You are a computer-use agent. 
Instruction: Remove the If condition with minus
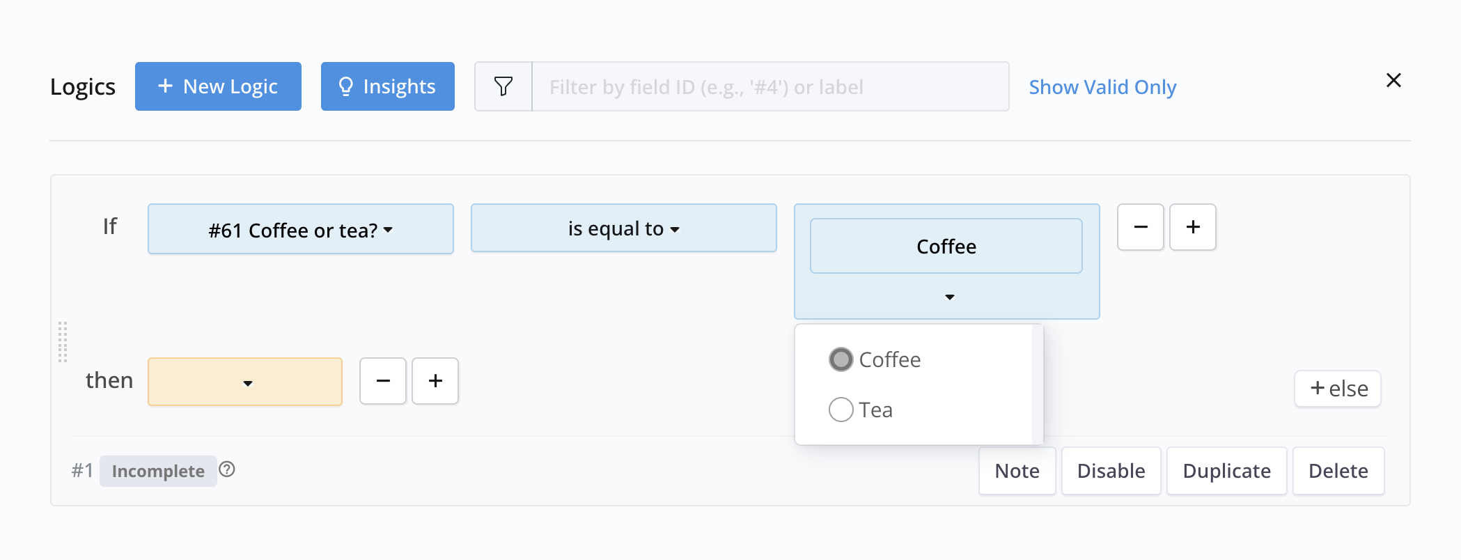pos(1140,227)
